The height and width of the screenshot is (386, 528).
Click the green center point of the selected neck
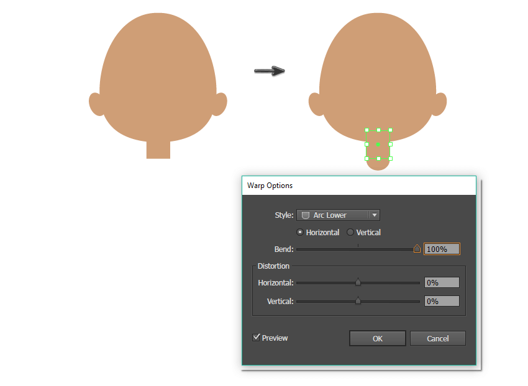[378, 144]
